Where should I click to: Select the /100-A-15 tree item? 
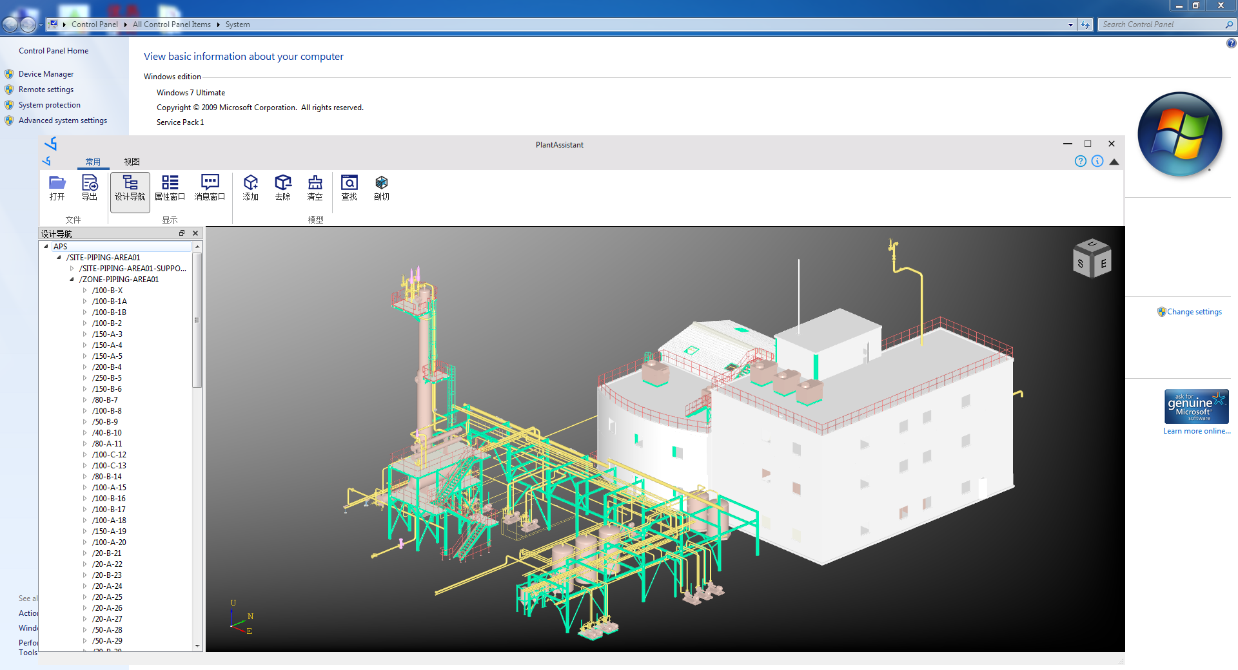click(109, 488)
